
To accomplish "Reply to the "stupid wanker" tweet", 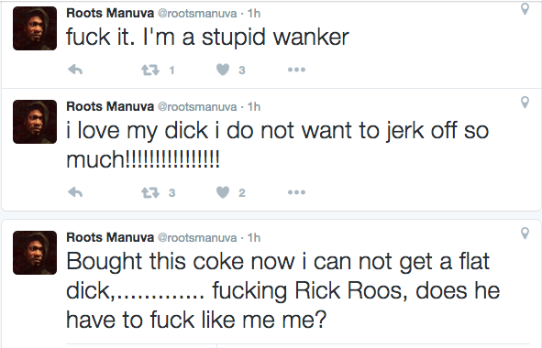I will tap(75, 70).
